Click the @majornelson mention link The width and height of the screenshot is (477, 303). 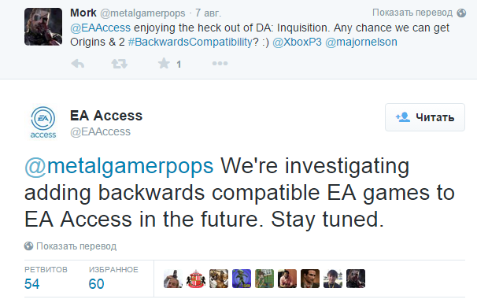(361, 42)
